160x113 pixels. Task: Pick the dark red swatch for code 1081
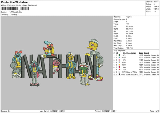point(119,67)
